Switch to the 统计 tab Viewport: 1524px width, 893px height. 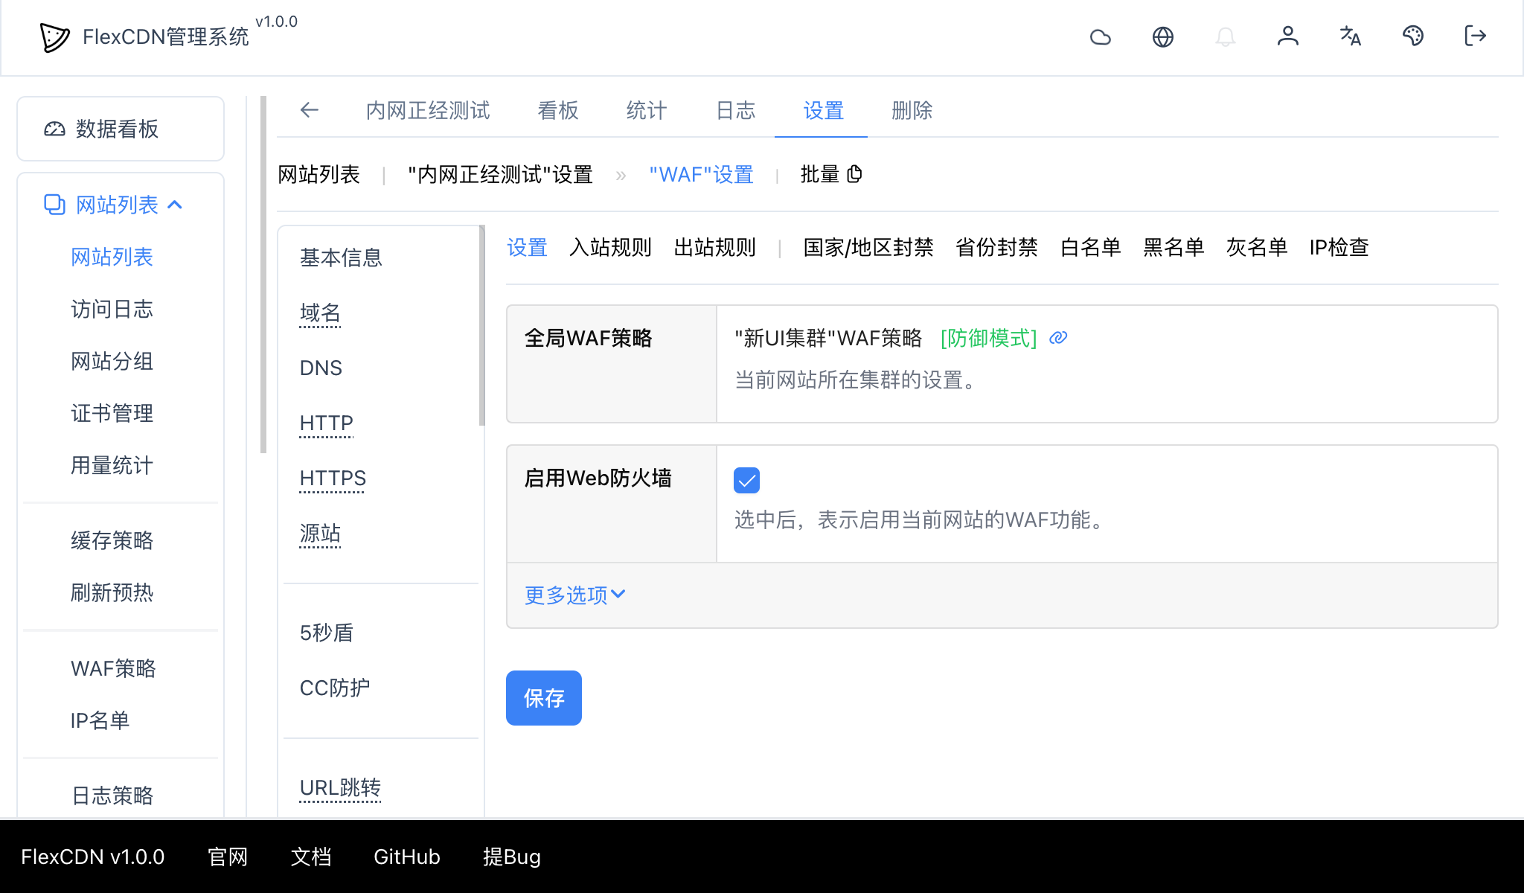[645, 110]
